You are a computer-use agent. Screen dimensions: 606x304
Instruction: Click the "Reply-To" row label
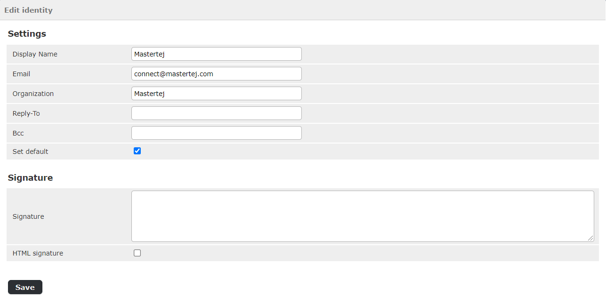(26, 113)
